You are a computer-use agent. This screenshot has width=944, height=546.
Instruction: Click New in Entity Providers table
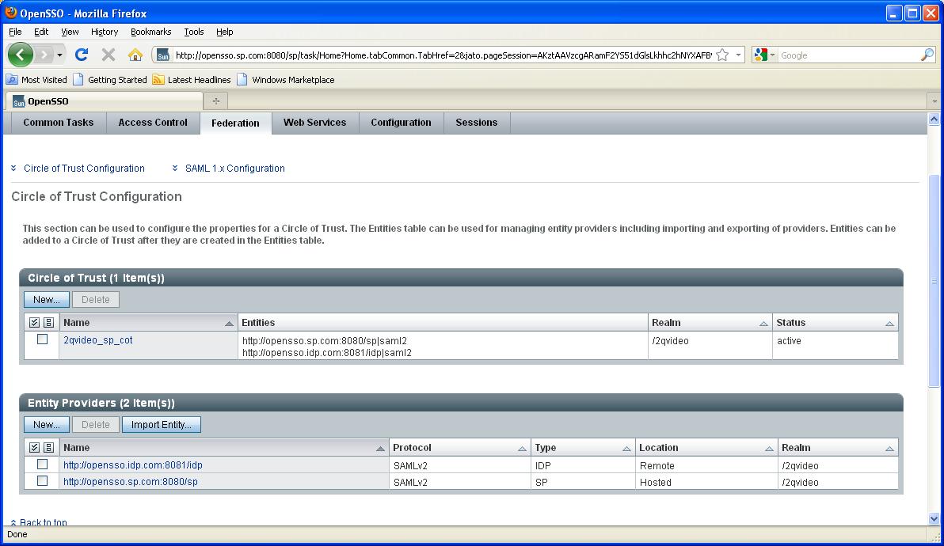47,424
